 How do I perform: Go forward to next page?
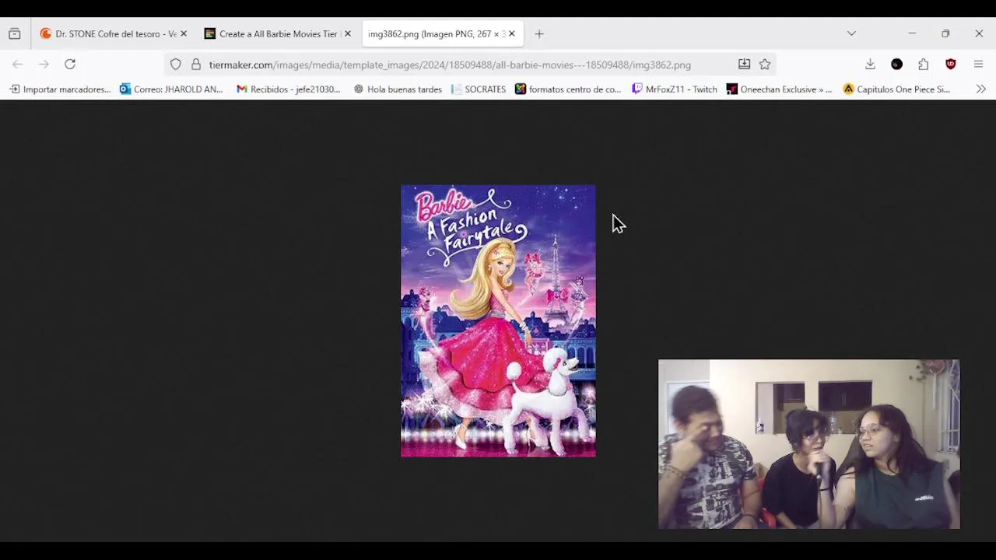44,65
